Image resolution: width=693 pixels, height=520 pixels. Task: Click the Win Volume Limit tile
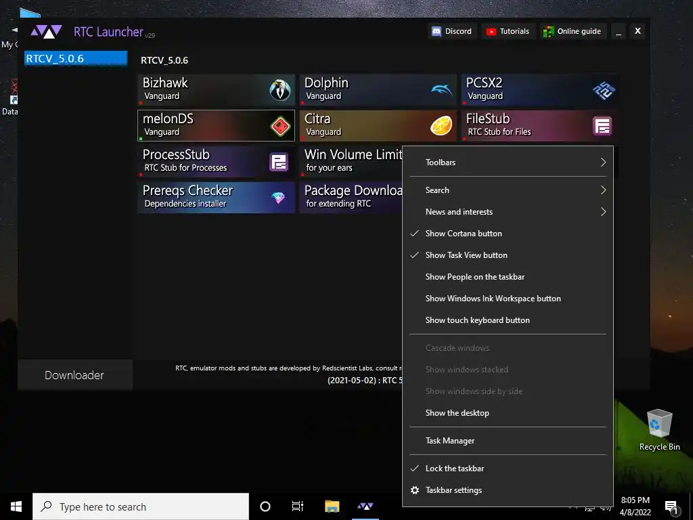click(x=351, y=162)
